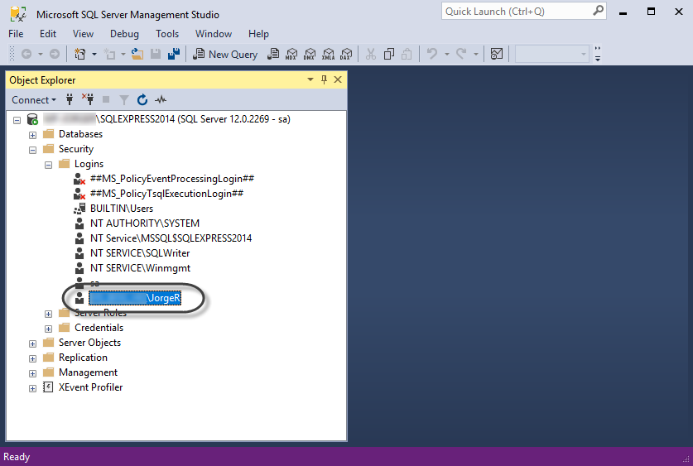This screenshot has height=466, width=693.
Task: Select the ##MS_PolicyEventProcessingLogin## login
Action: [172, 179]
